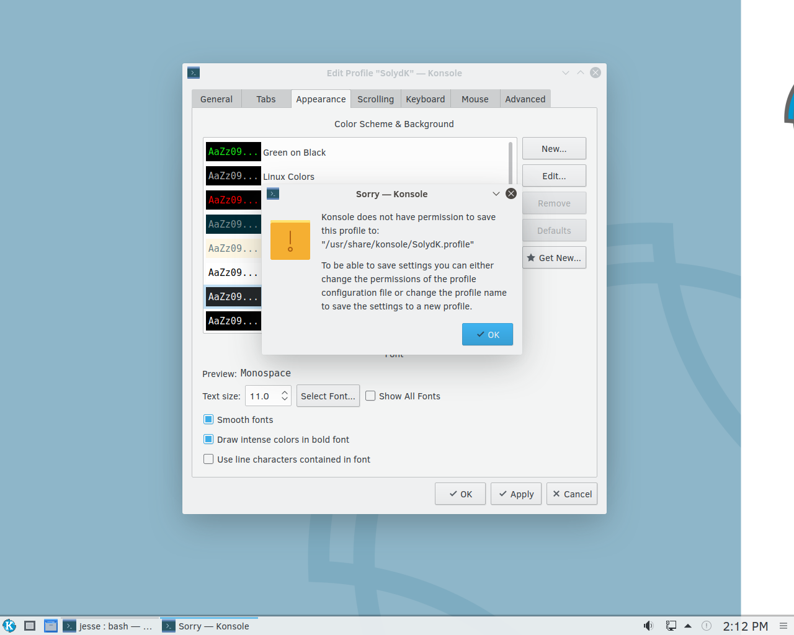Click the star icon on Get New button

click(x=531, y=258)
